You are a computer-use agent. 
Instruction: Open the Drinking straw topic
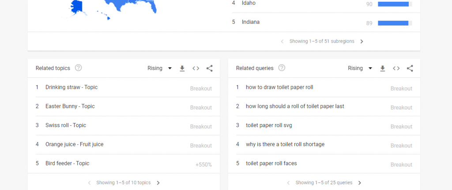(72, 87)
